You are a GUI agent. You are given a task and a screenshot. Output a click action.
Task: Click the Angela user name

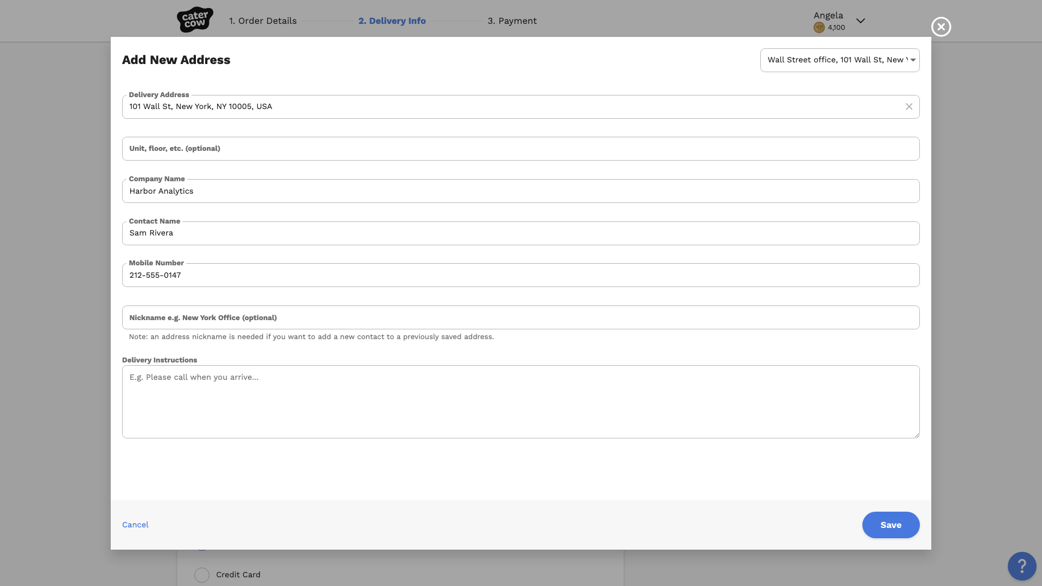828,15
